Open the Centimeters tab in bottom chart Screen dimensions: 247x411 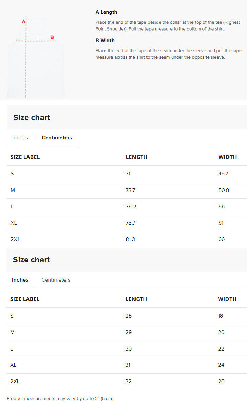(x=56, y=279)
